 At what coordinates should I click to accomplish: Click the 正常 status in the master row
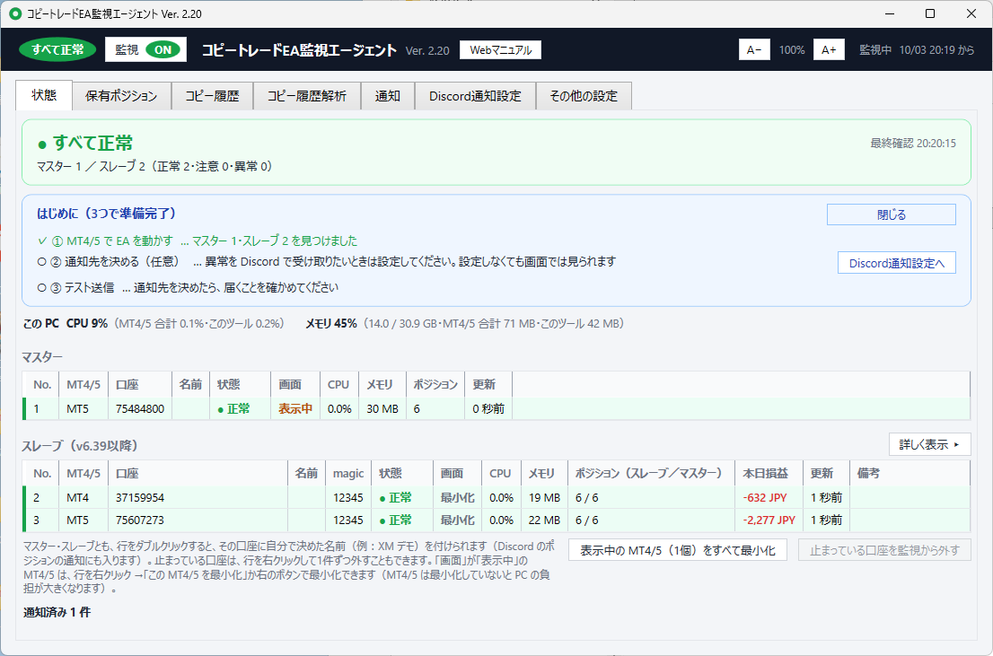(x=238, y=409)
